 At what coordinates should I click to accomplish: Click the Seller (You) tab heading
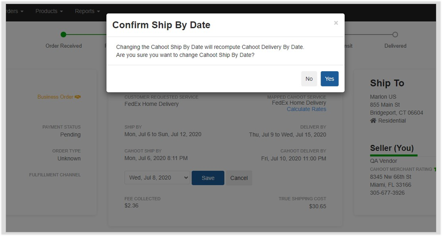392,148
